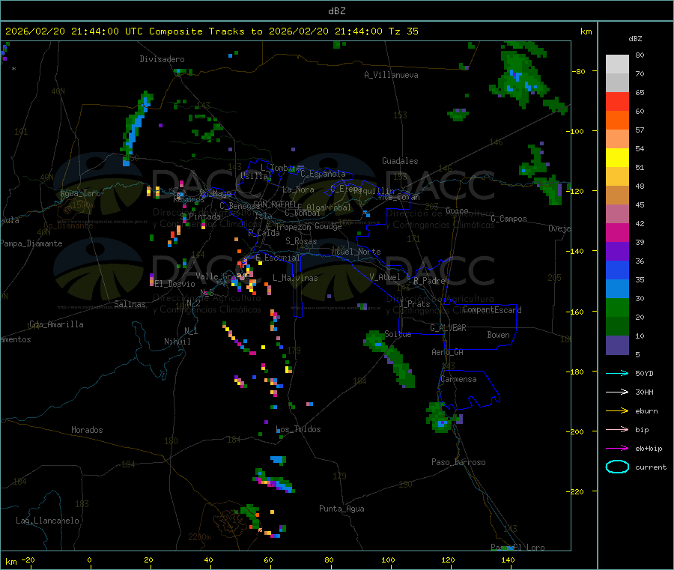Click the 'Pampa_Diamante' map label
The height and width of the screenshot is (570, 674).
click(x=31, y=243)
